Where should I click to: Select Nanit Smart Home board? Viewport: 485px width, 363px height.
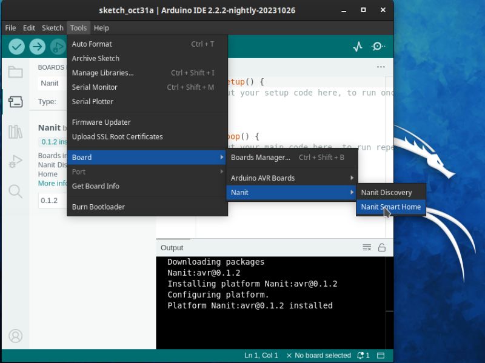pyautogui.click(x=390, y=207)
